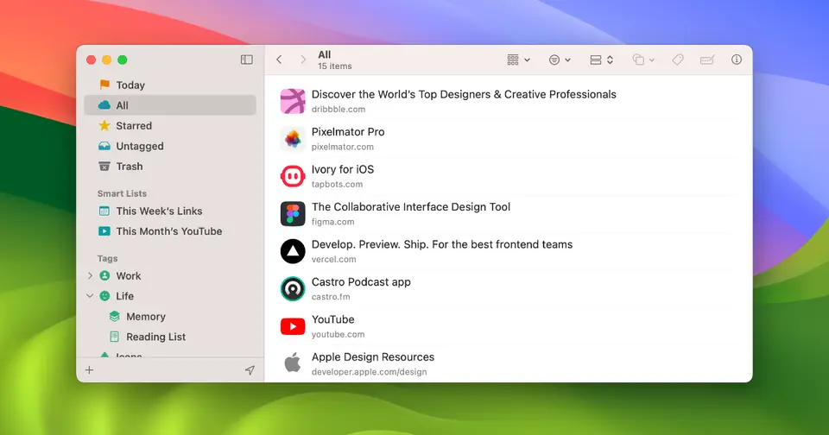Click the Pixelmator Pro app icon
Viewport: 829px width, 435px height.
[x=293, y=139]
